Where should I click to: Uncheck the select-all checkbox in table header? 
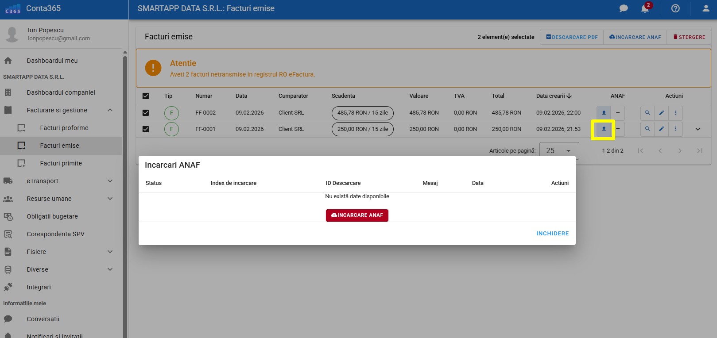[x=146, y=96]
